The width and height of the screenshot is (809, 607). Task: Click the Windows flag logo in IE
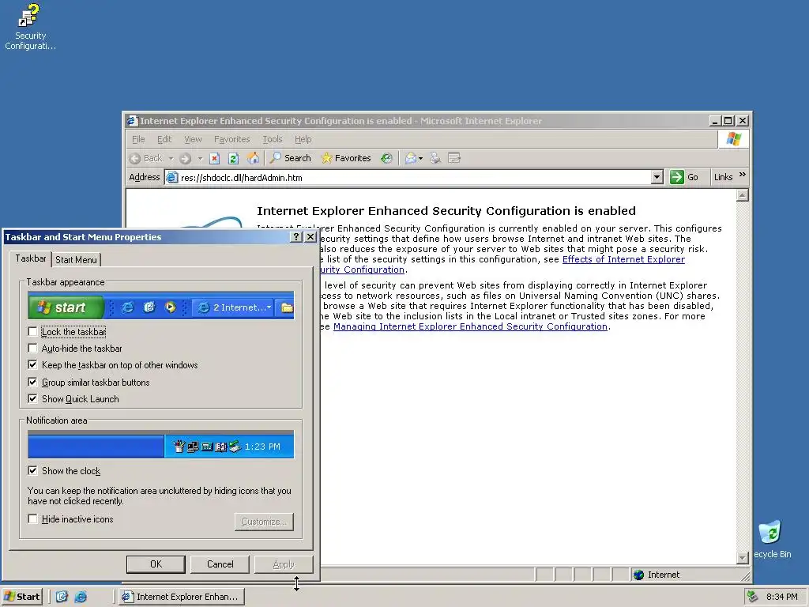coord(733,139)
